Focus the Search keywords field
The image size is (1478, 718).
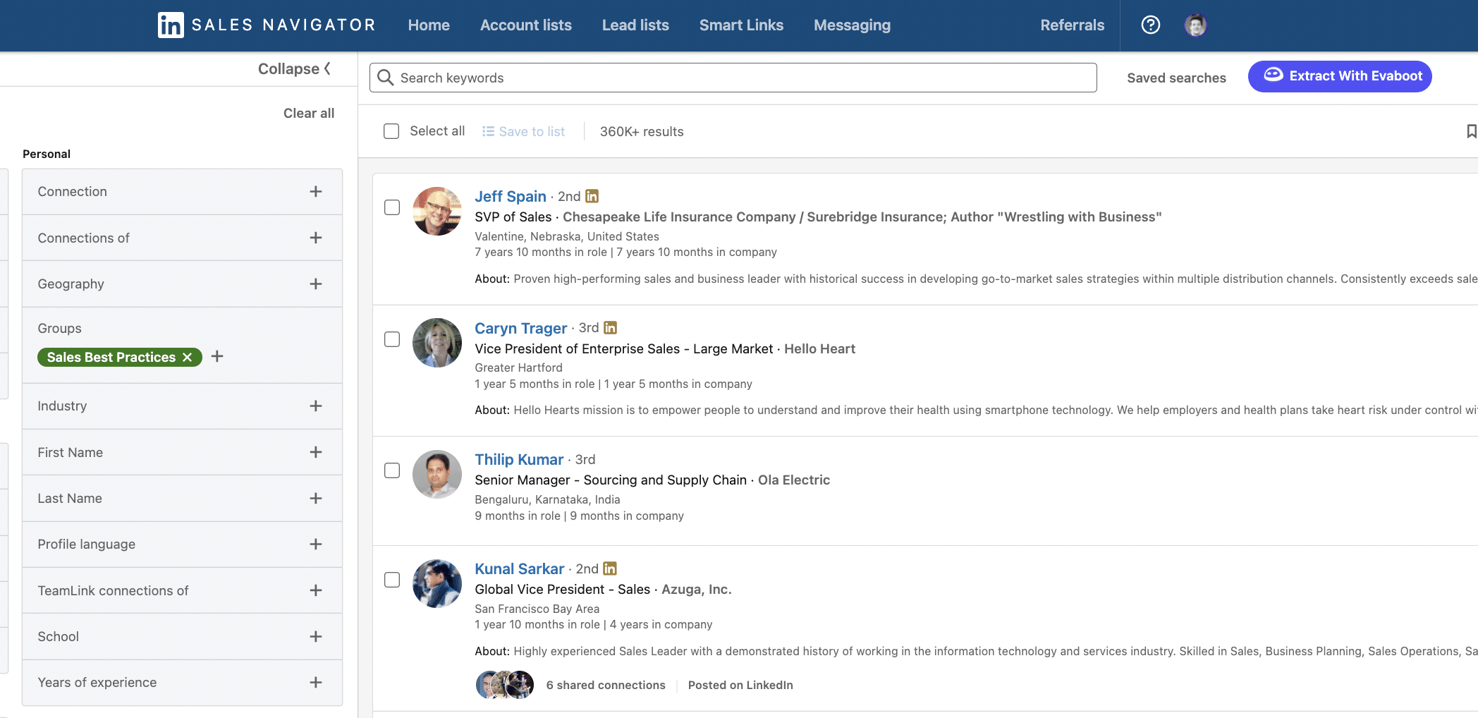733,78
